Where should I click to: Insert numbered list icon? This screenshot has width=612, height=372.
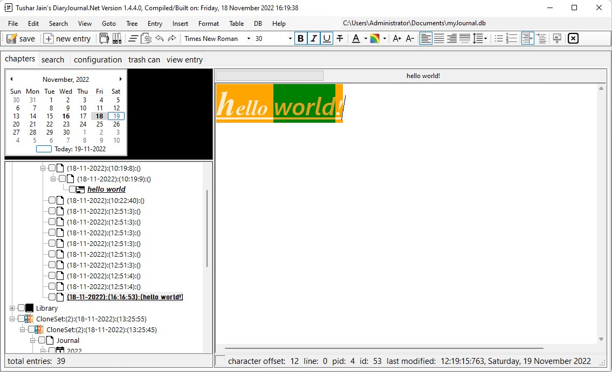pos(511,39)
